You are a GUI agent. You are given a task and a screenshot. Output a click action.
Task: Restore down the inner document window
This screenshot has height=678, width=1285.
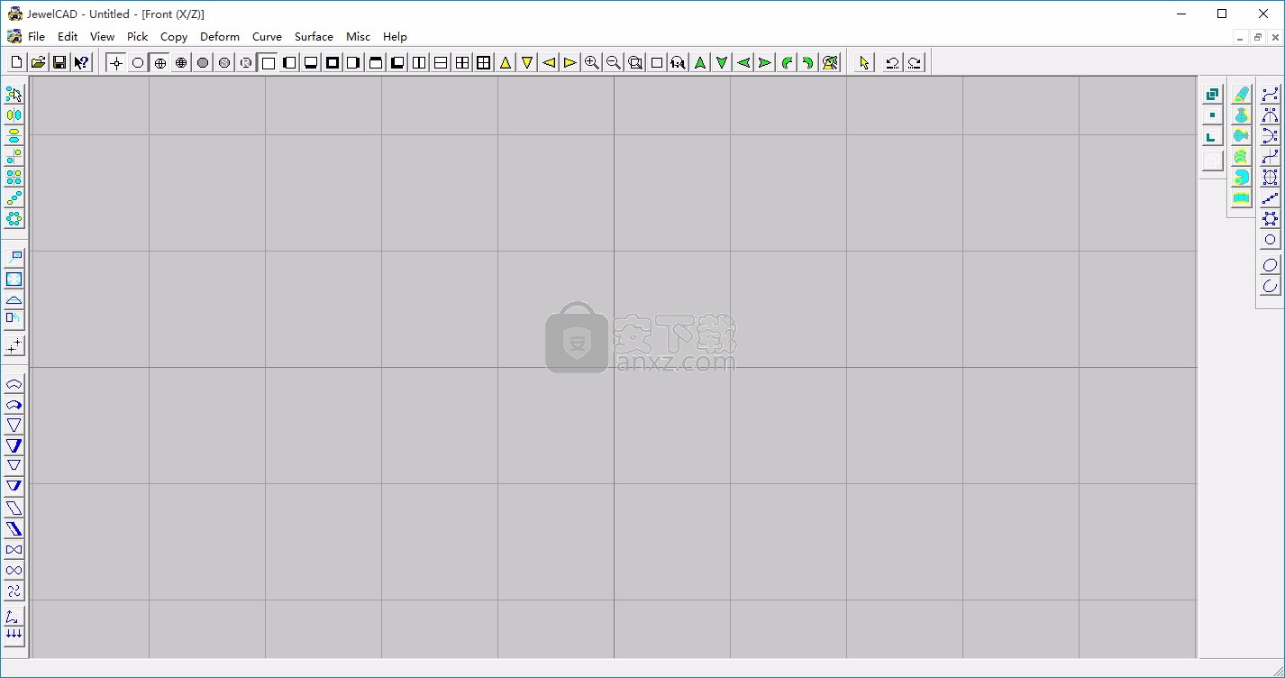pyautogui.click(x=1258, y=37)
